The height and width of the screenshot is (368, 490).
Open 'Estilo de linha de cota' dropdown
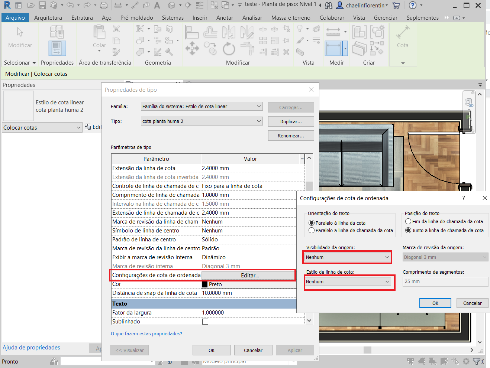348,281
